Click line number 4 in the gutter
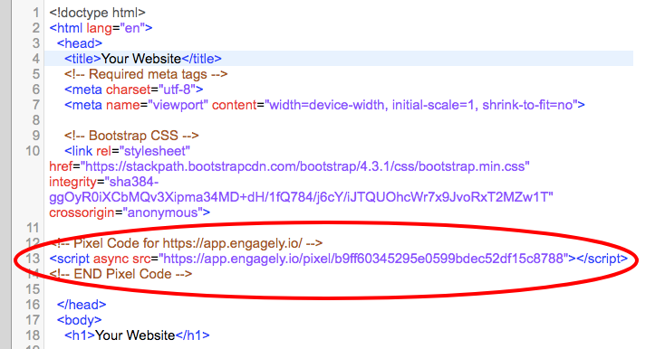 [35, 59]
